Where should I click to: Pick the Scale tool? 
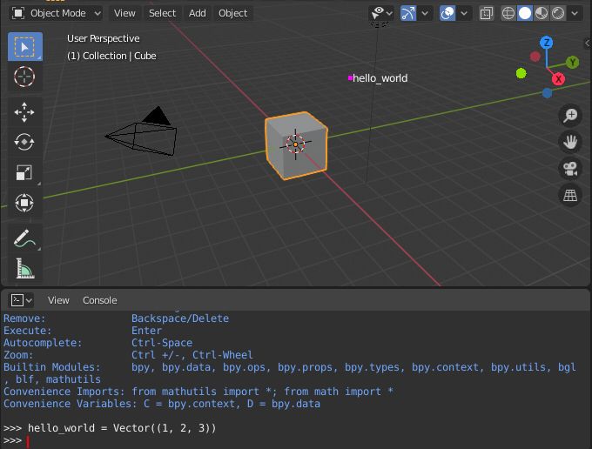click(24, 172)
